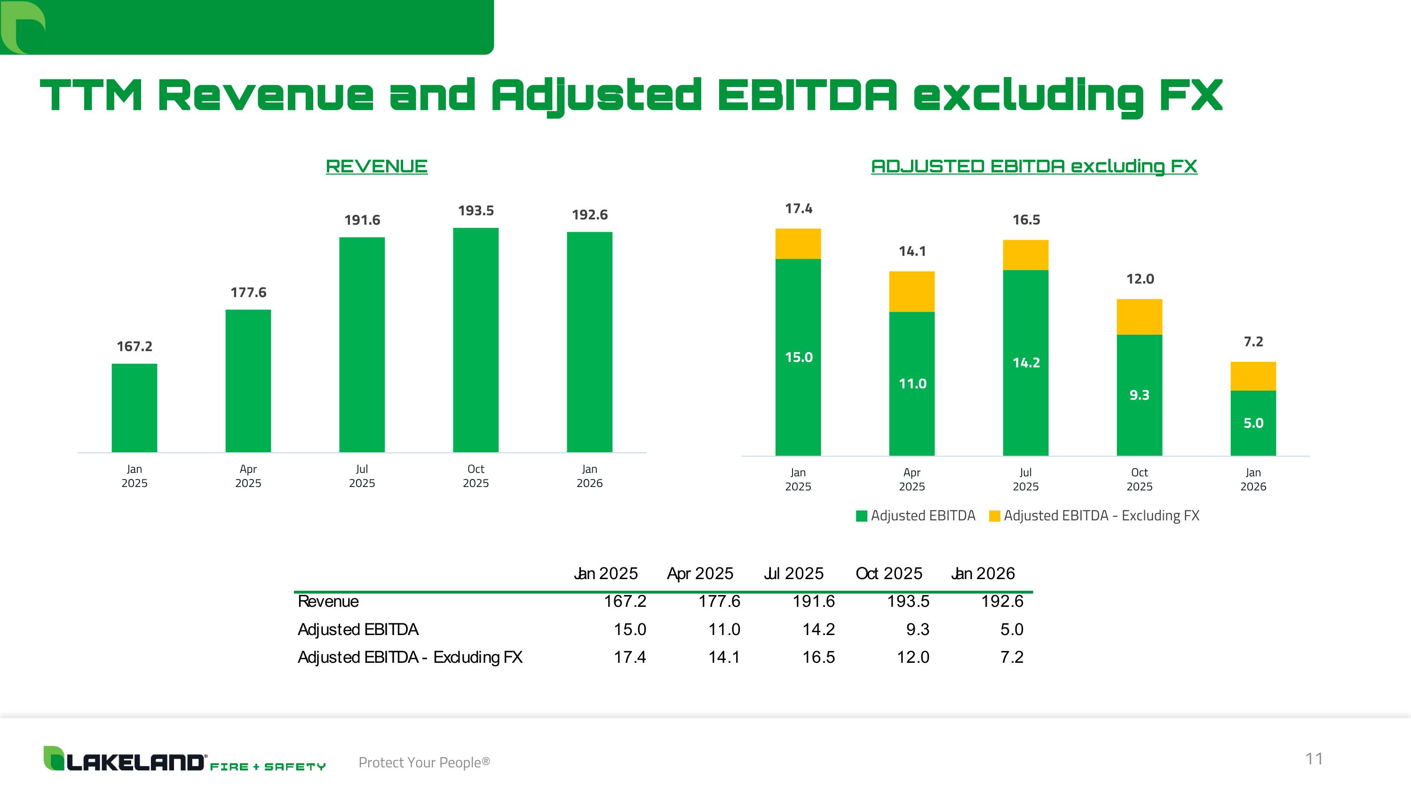Click the Jan 2026 table column header
This screenshot has width=1411, height=793.
coord(983,573)
